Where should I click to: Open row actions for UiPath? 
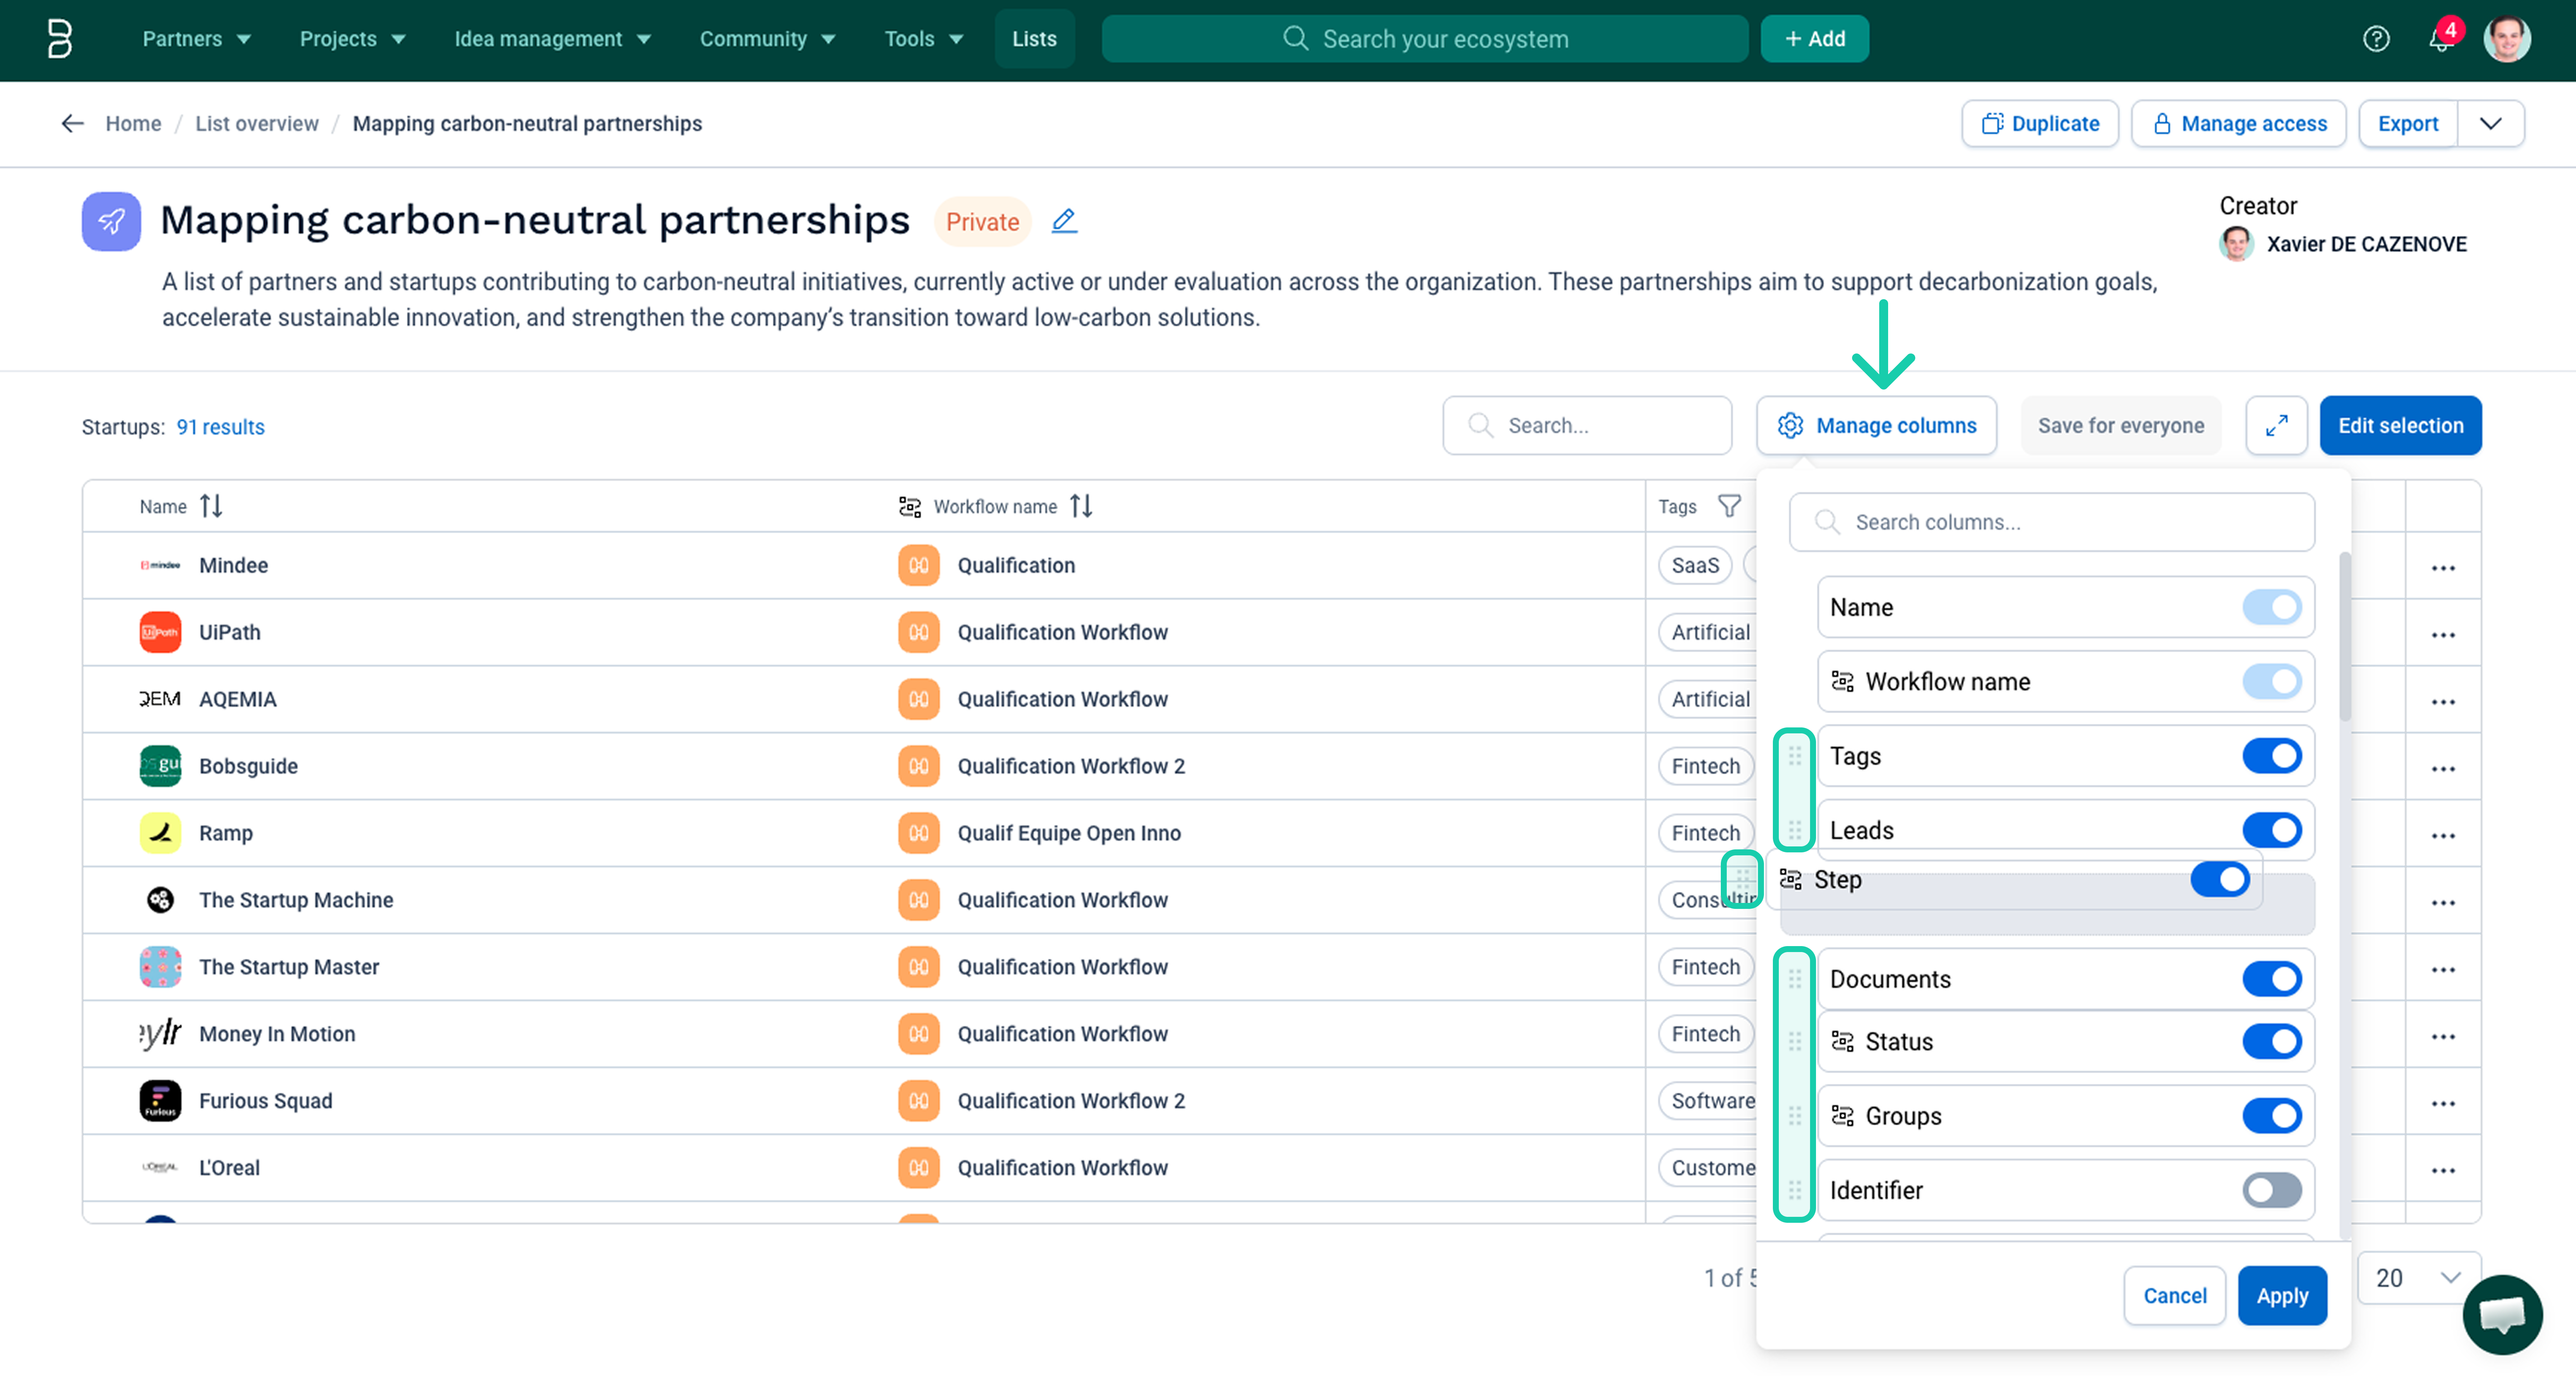click(2443, 634)
